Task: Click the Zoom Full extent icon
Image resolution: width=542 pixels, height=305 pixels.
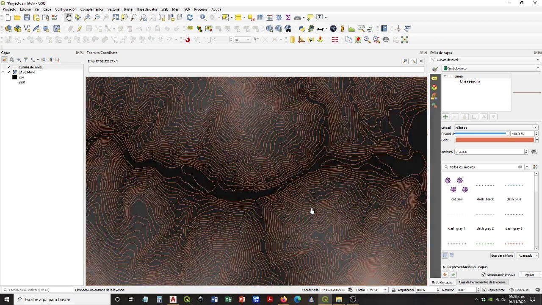Action: pyautogui.click(x=115, y=17)
